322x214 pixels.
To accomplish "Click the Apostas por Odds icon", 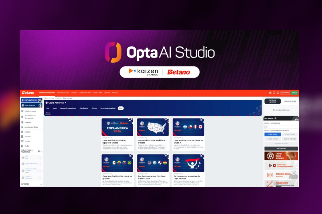I will [22, 127].
